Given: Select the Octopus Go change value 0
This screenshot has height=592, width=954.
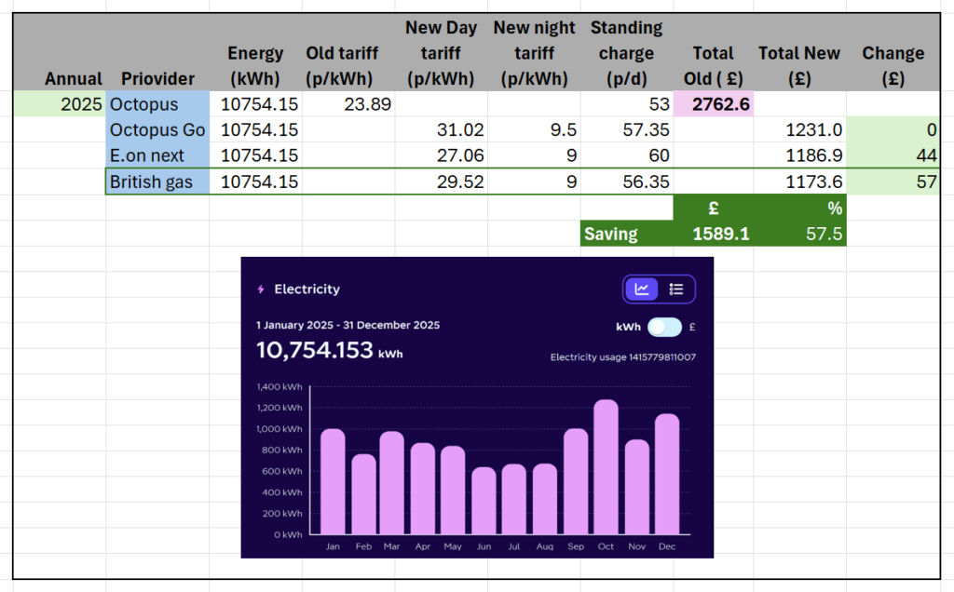Looking at the screenshot, I should tap(893, 129).
